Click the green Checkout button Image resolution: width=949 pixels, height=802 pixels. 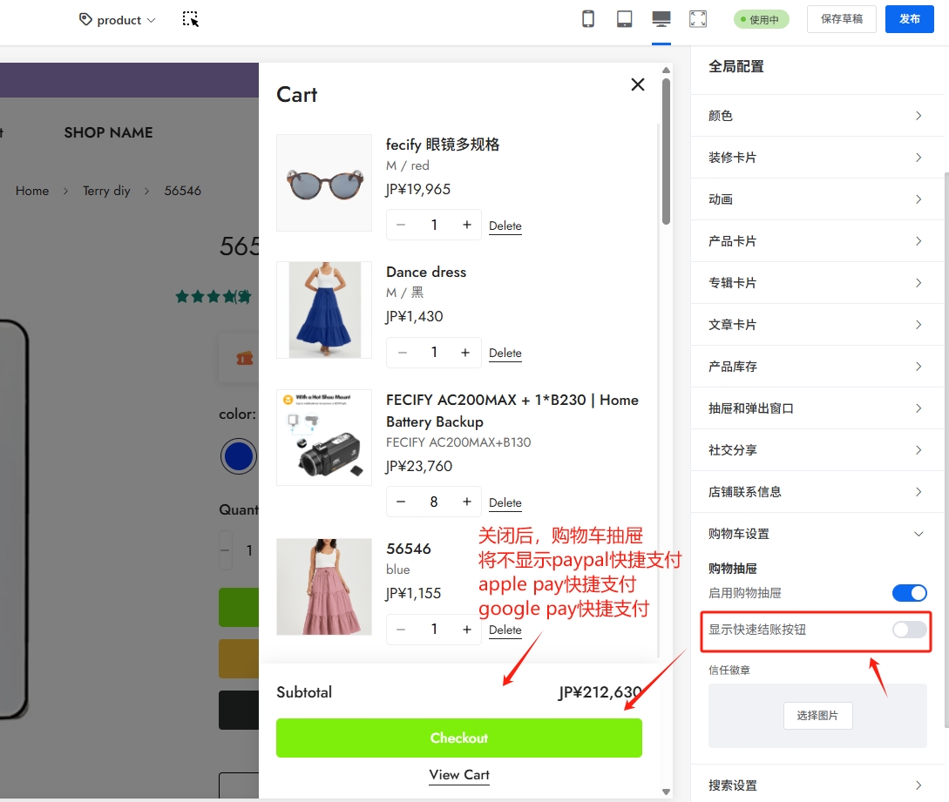tap(458, 738)
